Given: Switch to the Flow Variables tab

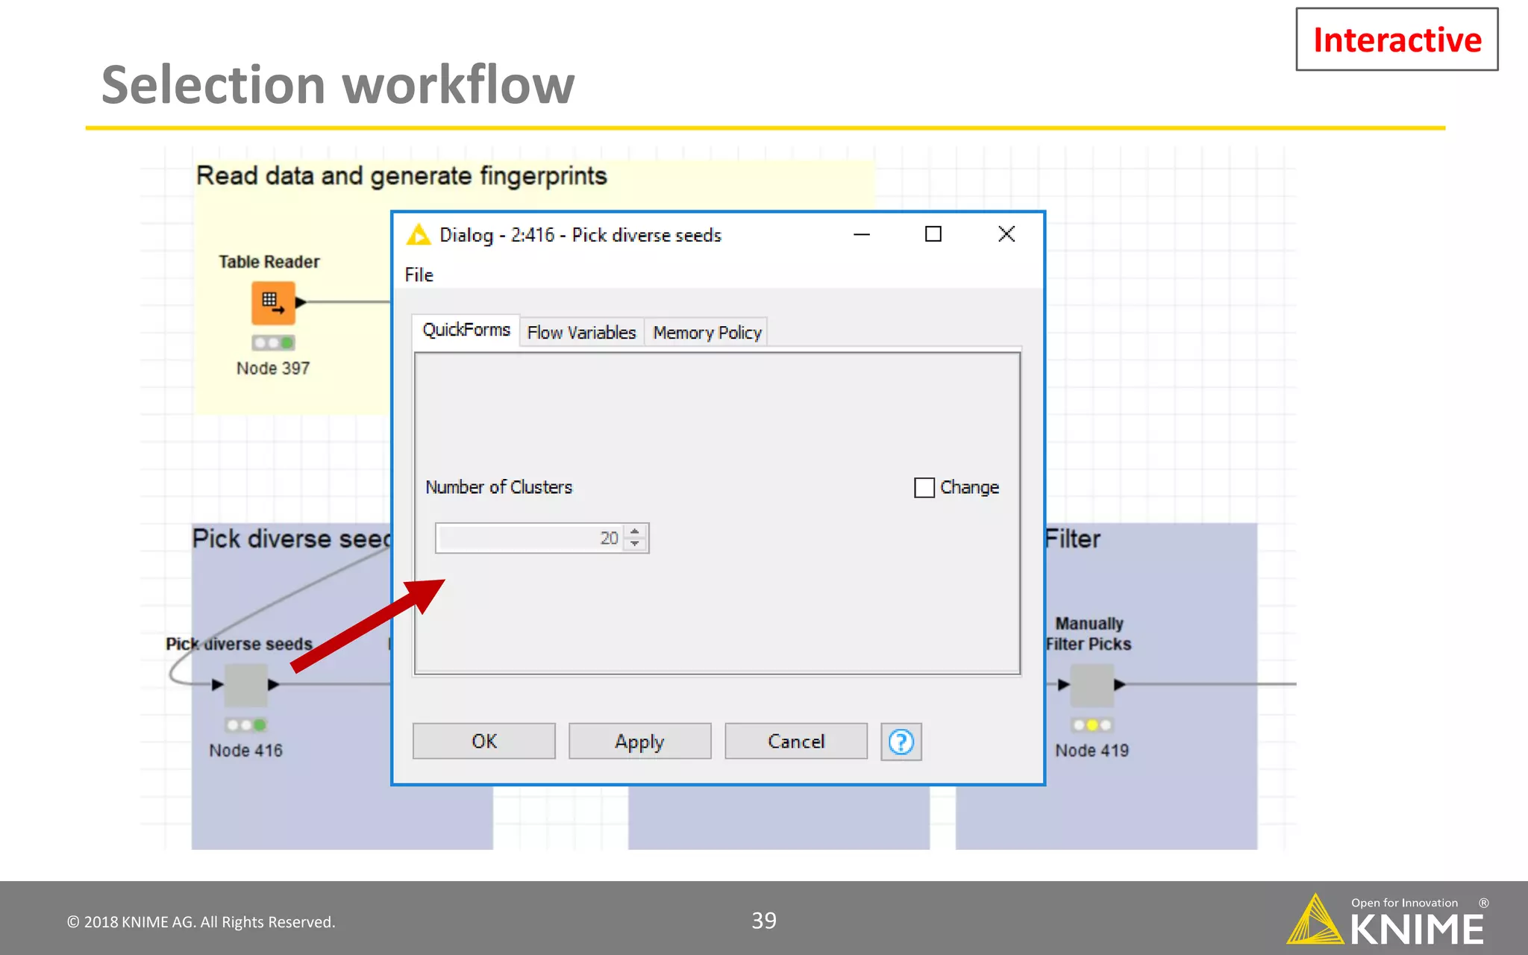Looking at the screenshot, I should pos(581,333).
